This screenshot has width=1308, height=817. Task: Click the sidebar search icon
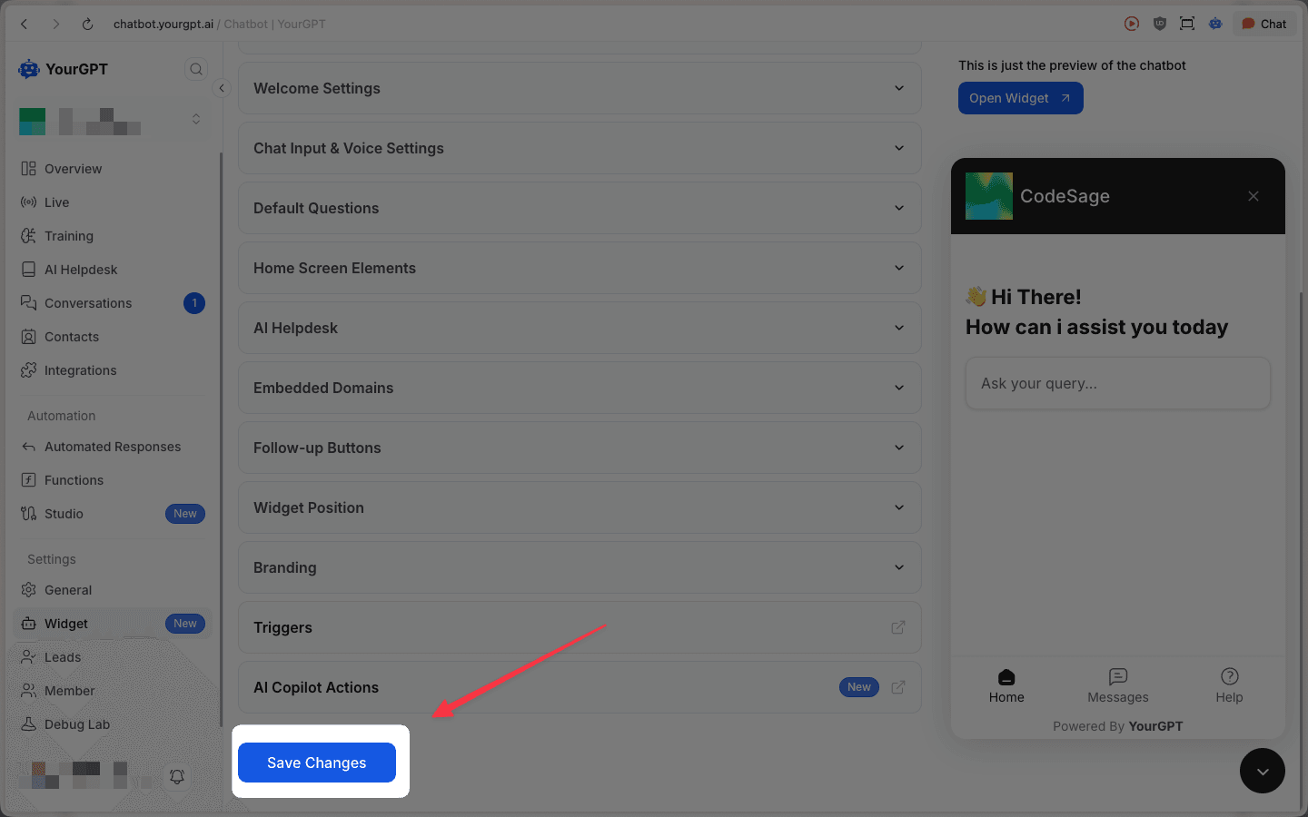196,69
